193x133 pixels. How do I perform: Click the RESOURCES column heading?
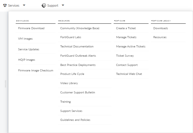[x=64, y=21]
